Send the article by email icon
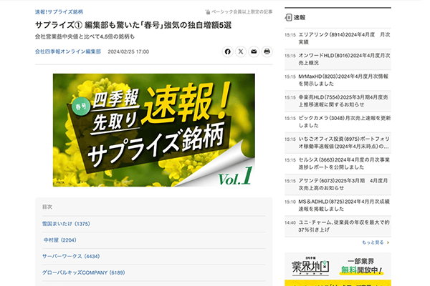Image resolution: width=430 pixels, height=286 pixels. 254,51
